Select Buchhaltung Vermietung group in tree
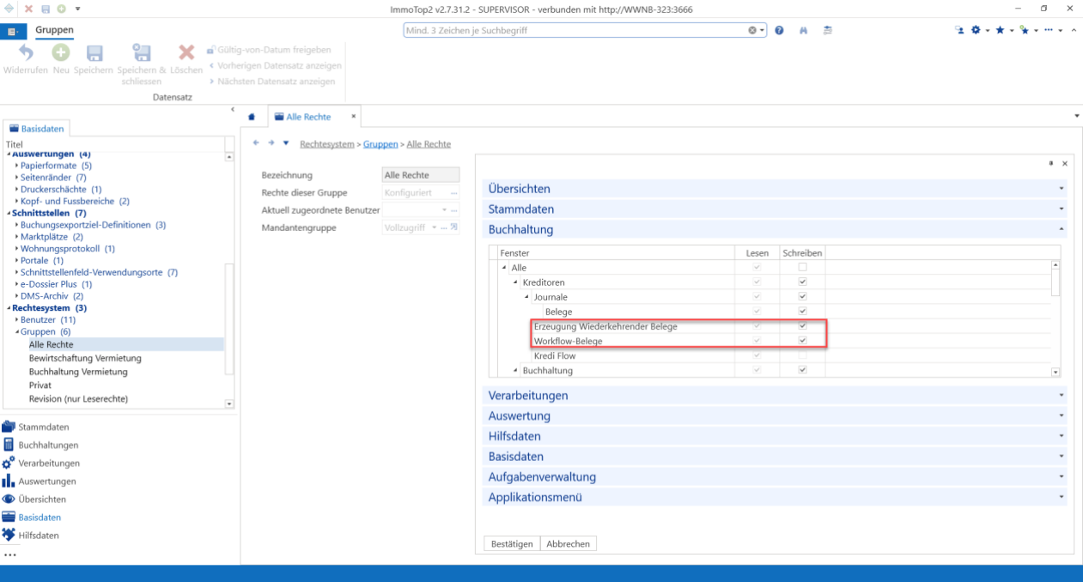1083x582 pixels. pos(78,372)
